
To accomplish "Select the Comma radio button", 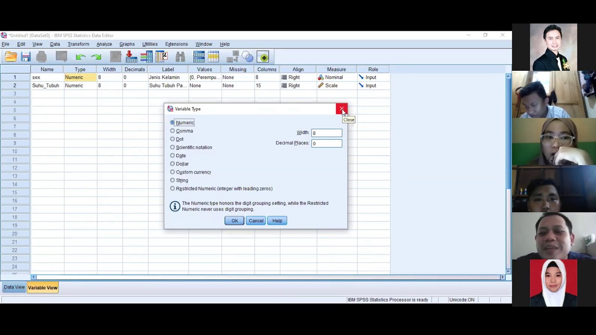I will click(172, 131).
